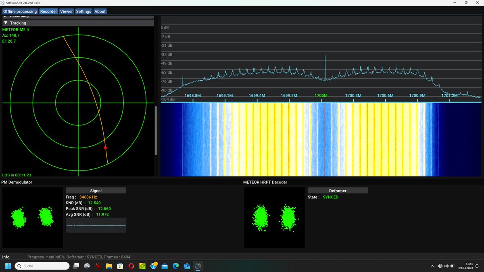The image size is (484, 272).
Task: Switch to the Recorder tab
Action: (x=48, y=11)
